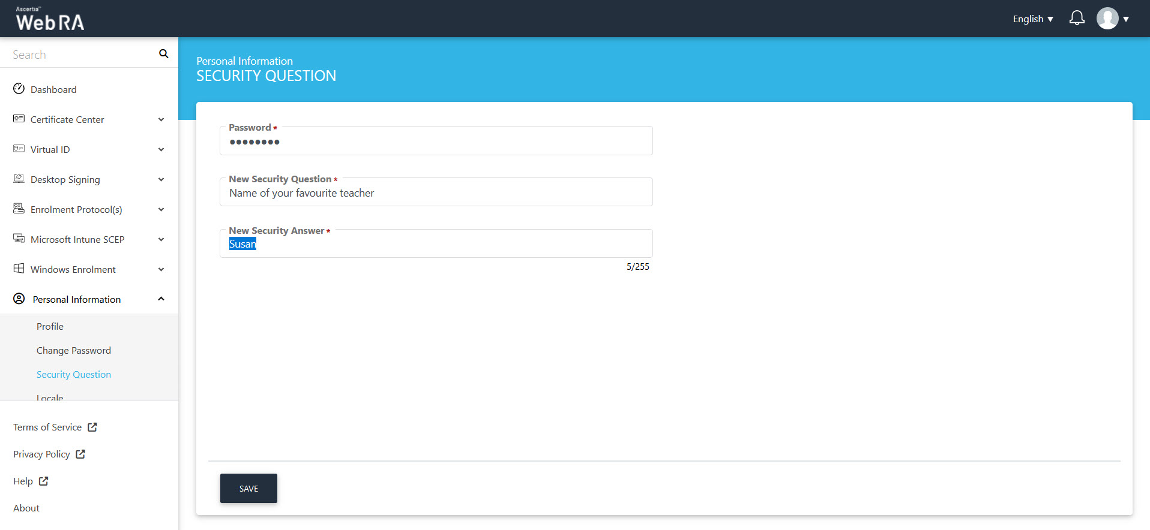Viewport: 1150px width, 530px height.
Task: Open the English language dropdown
Action: coord(1032,19)
